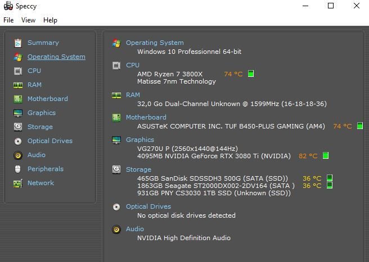369x262 pixels.
Task: Click the Storage hard drive icon in sidebar
Action: 18,127
